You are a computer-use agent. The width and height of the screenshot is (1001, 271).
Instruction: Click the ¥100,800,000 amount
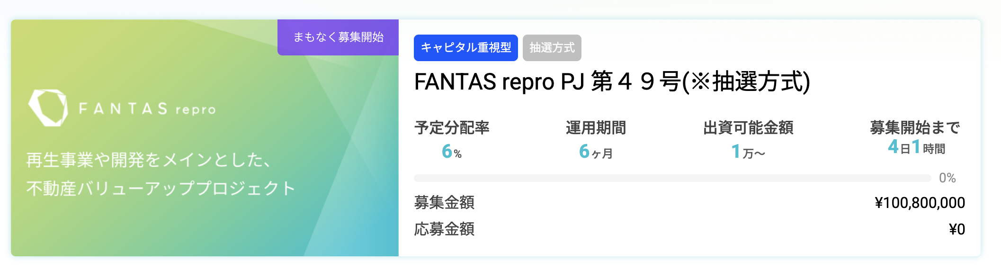920,203
